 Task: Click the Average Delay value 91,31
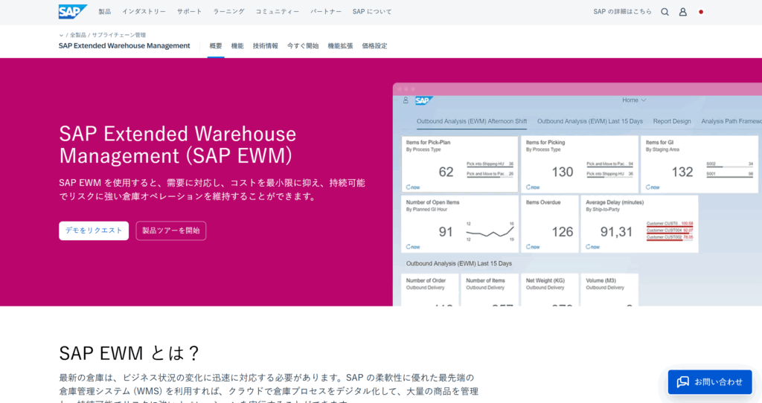[616, 232]
